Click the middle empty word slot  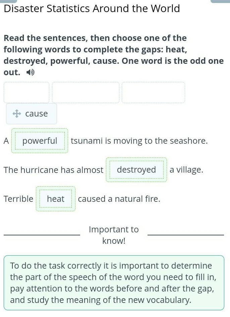(85, 92)
